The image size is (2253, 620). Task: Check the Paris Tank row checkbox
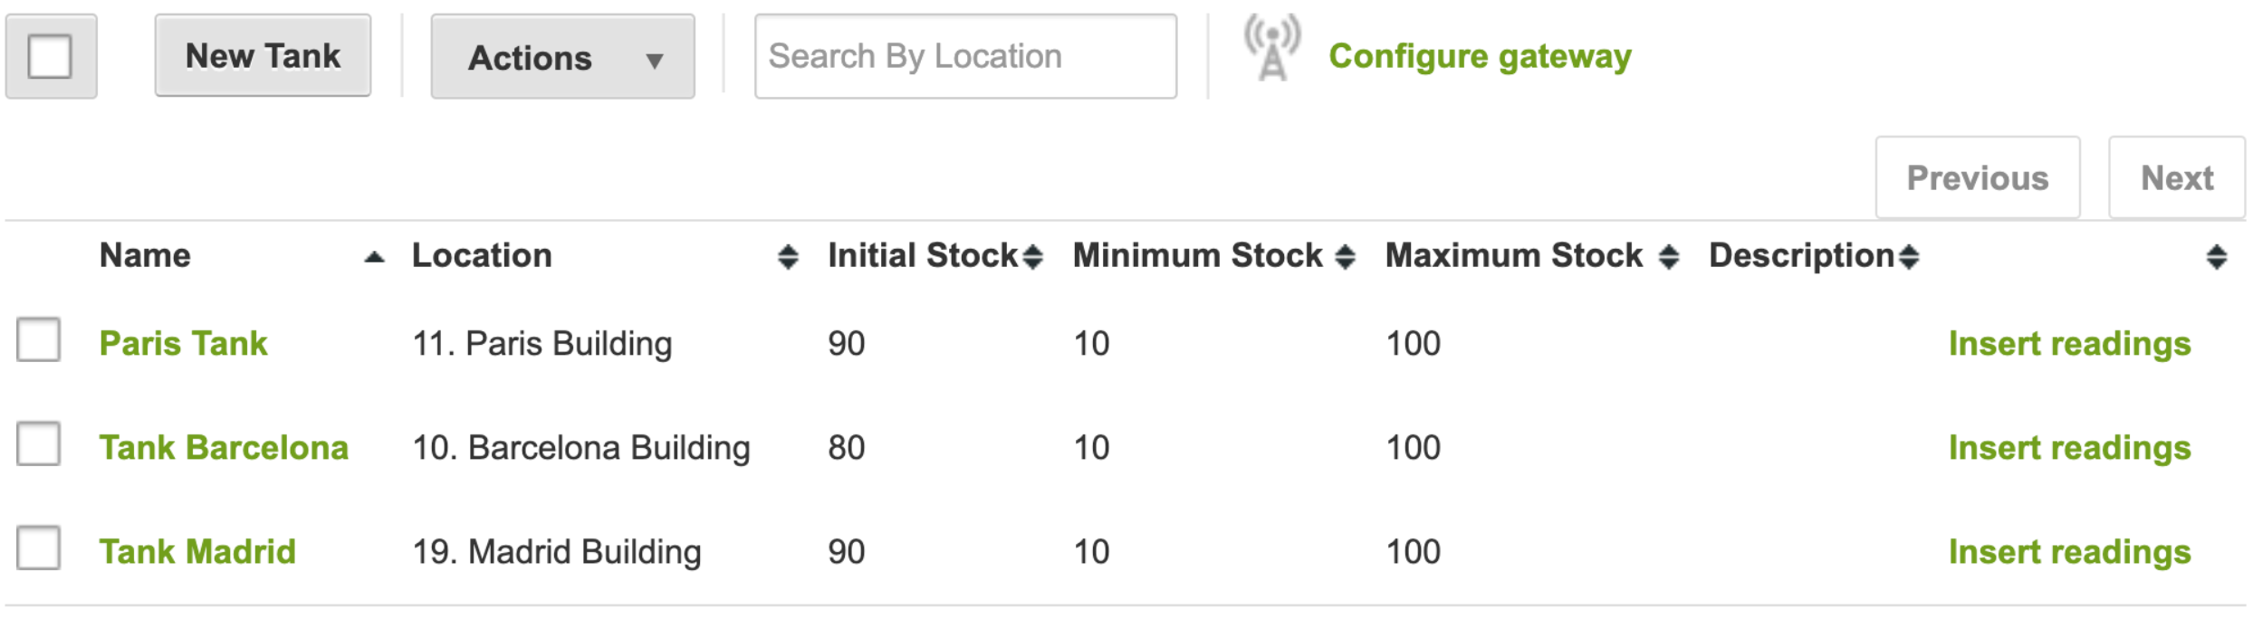[x=38, y=339]
